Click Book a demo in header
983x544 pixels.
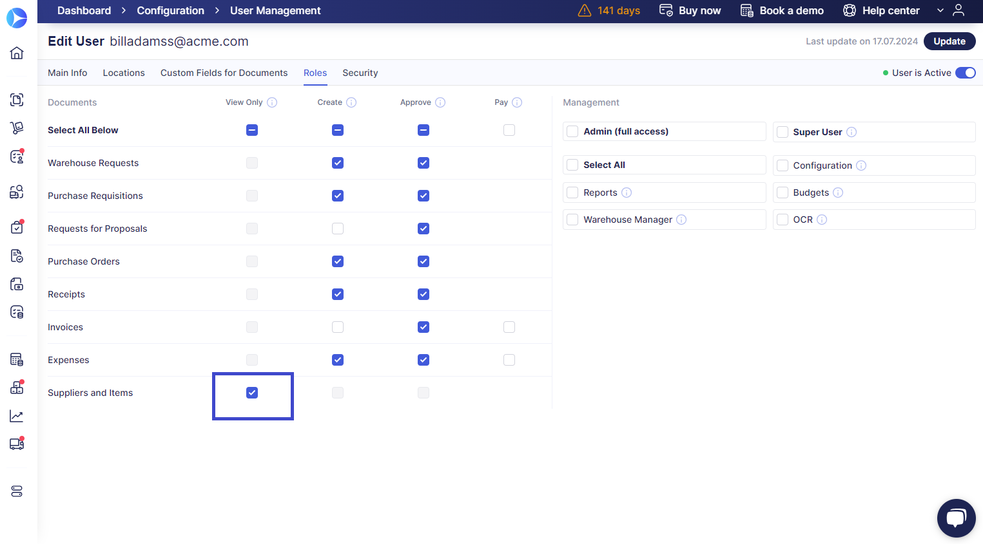click(782, 10)
